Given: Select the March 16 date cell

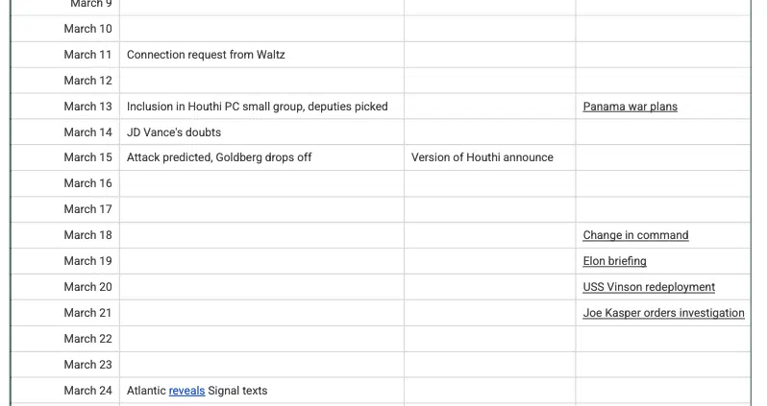Looking at the screenshot, I should pos(65,183).
